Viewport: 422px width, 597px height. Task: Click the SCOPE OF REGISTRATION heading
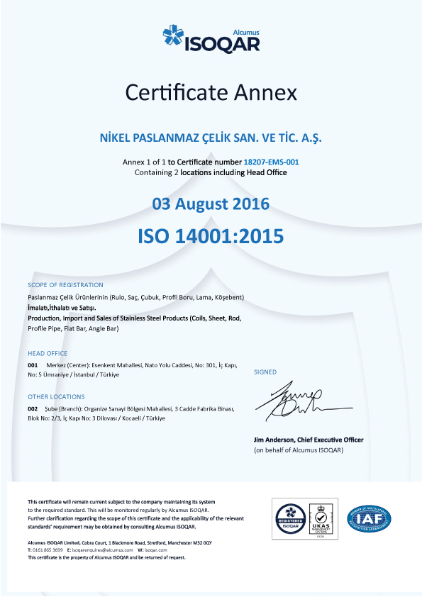pyautogui.click(x=65, y=285)
